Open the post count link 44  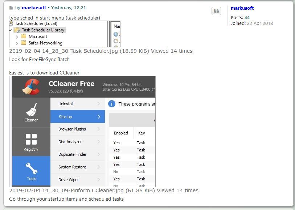(x=247, y=18)
